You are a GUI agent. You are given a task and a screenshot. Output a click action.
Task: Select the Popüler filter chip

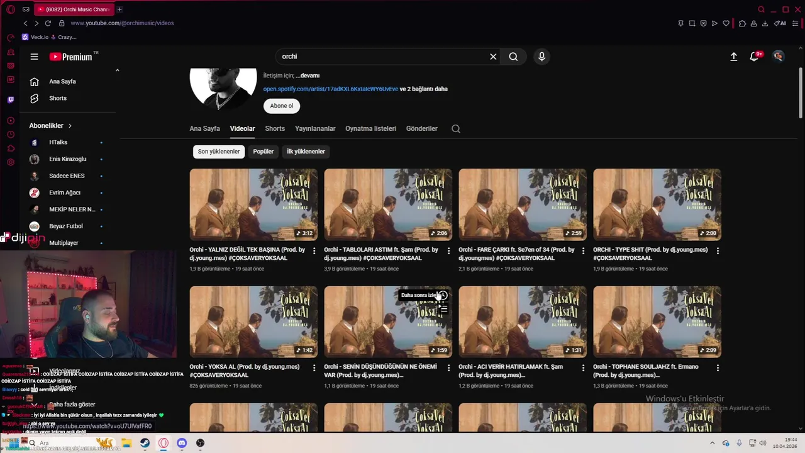click(264, 152)
